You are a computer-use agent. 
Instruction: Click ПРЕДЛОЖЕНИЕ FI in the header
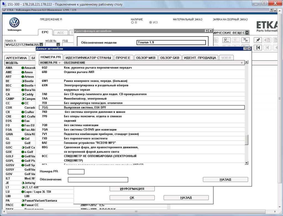point(51,19)
